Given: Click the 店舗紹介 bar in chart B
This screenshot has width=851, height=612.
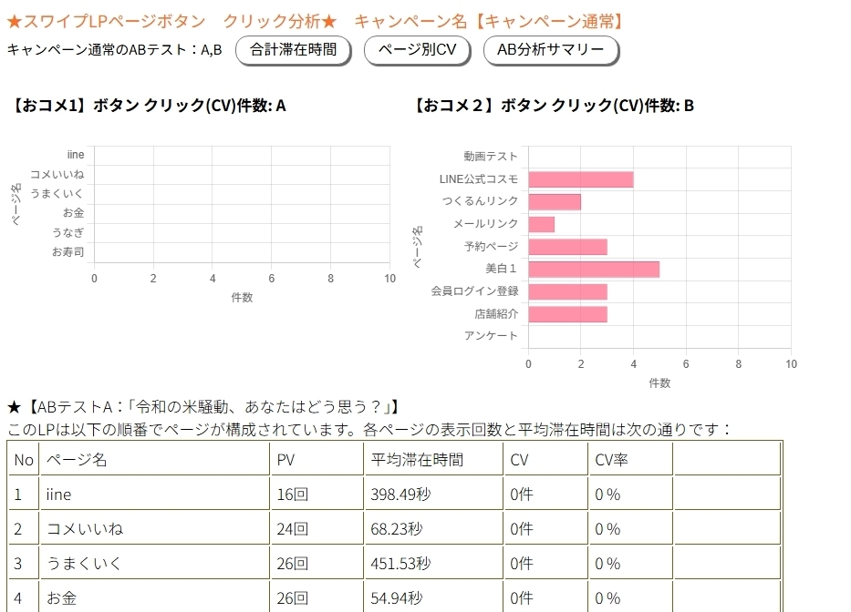Looking at the screenshot, I should 566,314.
